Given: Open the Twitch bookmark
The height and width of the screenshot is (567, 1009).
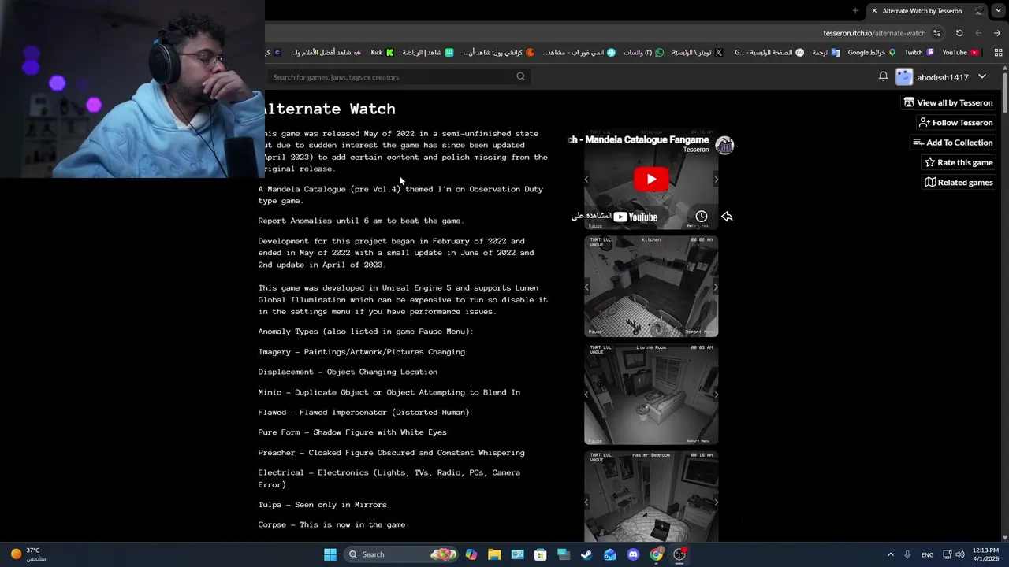Looking at the screenshot, I should (919, 53).
